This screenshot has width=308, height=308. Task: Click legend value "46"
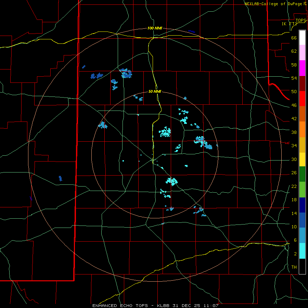click(294, 105)
